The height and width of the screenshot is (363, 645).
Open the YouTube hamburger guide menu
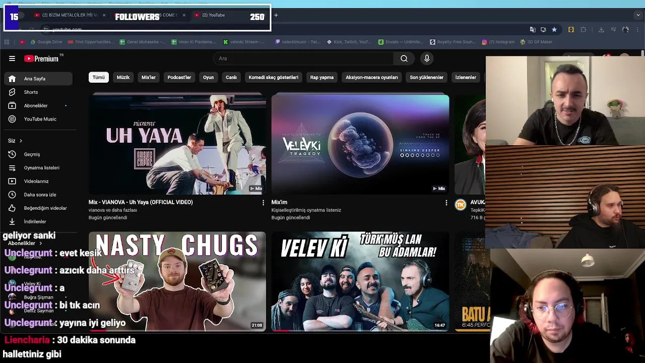click(x=12, y=58)
